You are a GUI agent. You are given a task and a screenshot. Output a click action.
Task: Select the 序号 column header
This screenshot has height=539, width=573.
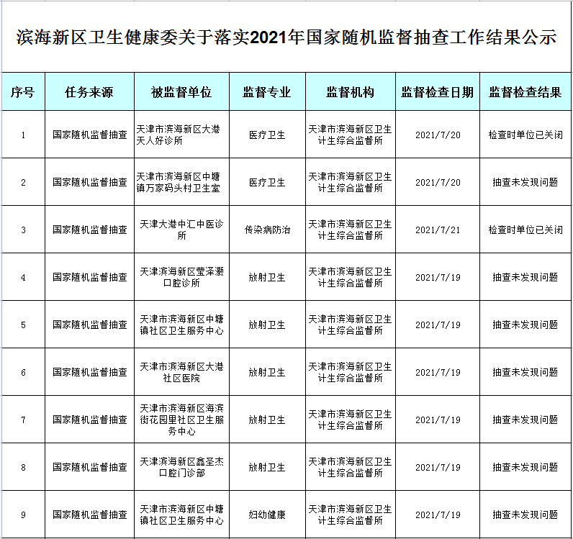[x=23, y=92]
